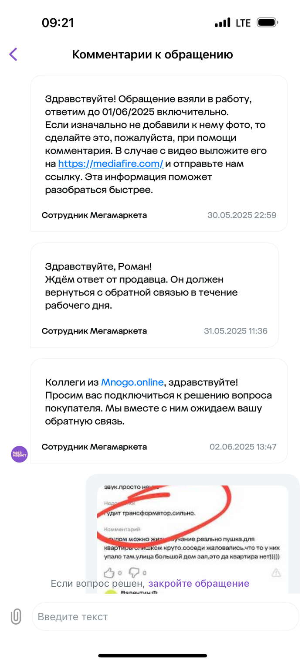Tap the message dated 02.06.2025 13:47

[x=159, y=411]
